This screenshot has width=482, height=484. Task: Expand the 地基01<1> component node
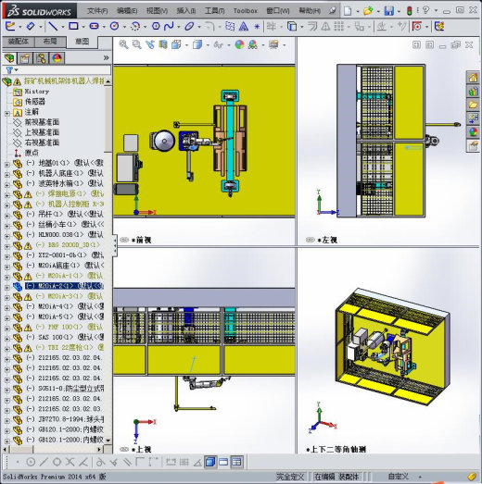7,165
